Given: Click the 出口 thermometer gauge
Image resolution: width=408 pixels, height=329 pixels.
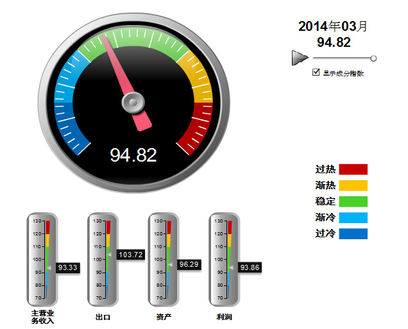Looking at the screenshot, I should click(103, 259).
